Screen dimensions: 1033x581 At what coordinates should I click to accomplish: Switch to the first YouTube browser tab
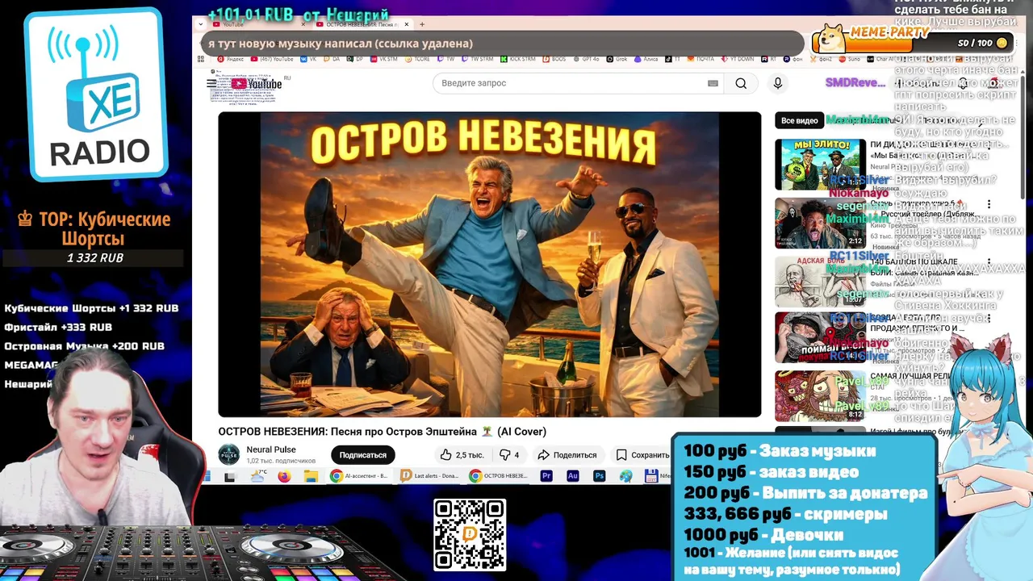257,24
